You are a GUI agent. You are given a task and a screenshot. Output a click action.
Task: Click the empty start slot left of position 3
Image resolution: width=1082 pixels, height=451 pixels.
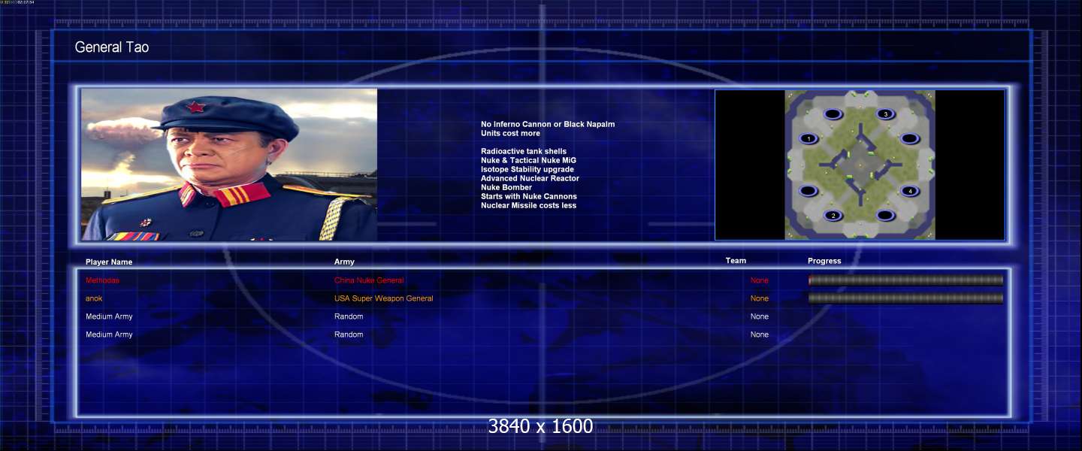pyautogui.click(x=833, y=114)
